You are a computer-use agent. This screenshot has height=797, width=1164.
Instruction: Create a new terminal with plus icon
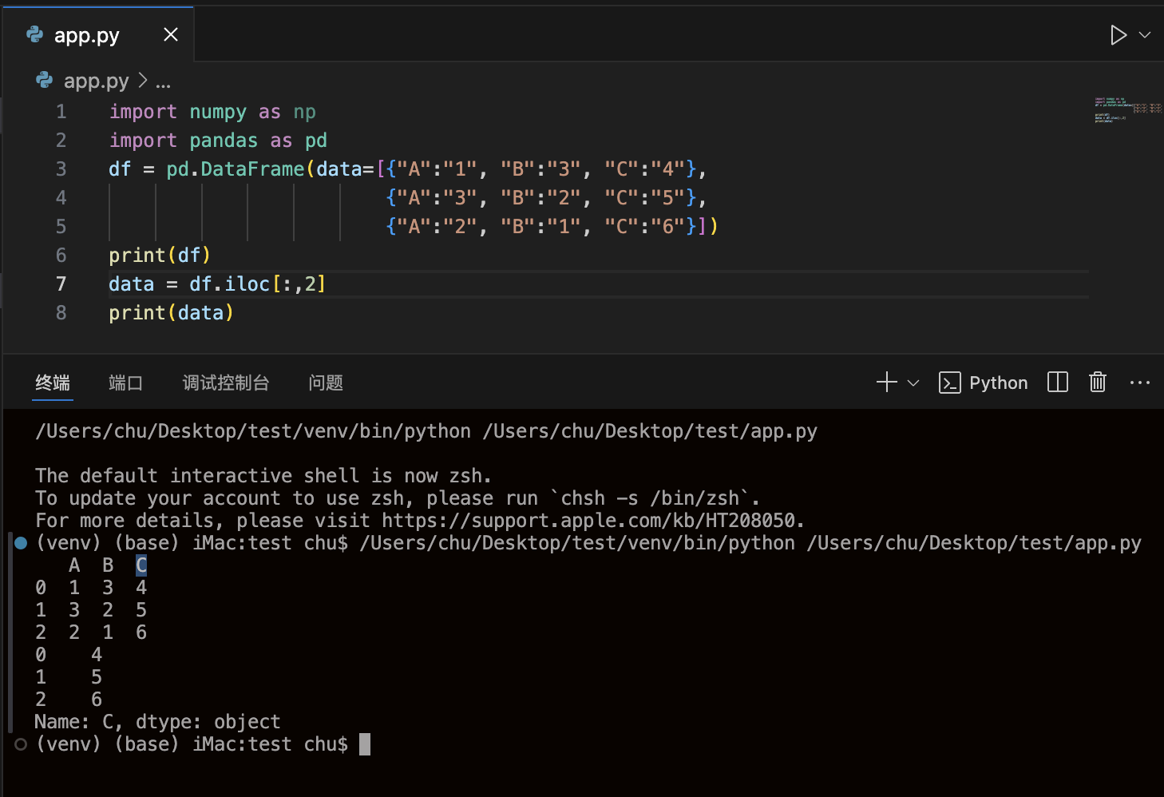pos(886,383)
